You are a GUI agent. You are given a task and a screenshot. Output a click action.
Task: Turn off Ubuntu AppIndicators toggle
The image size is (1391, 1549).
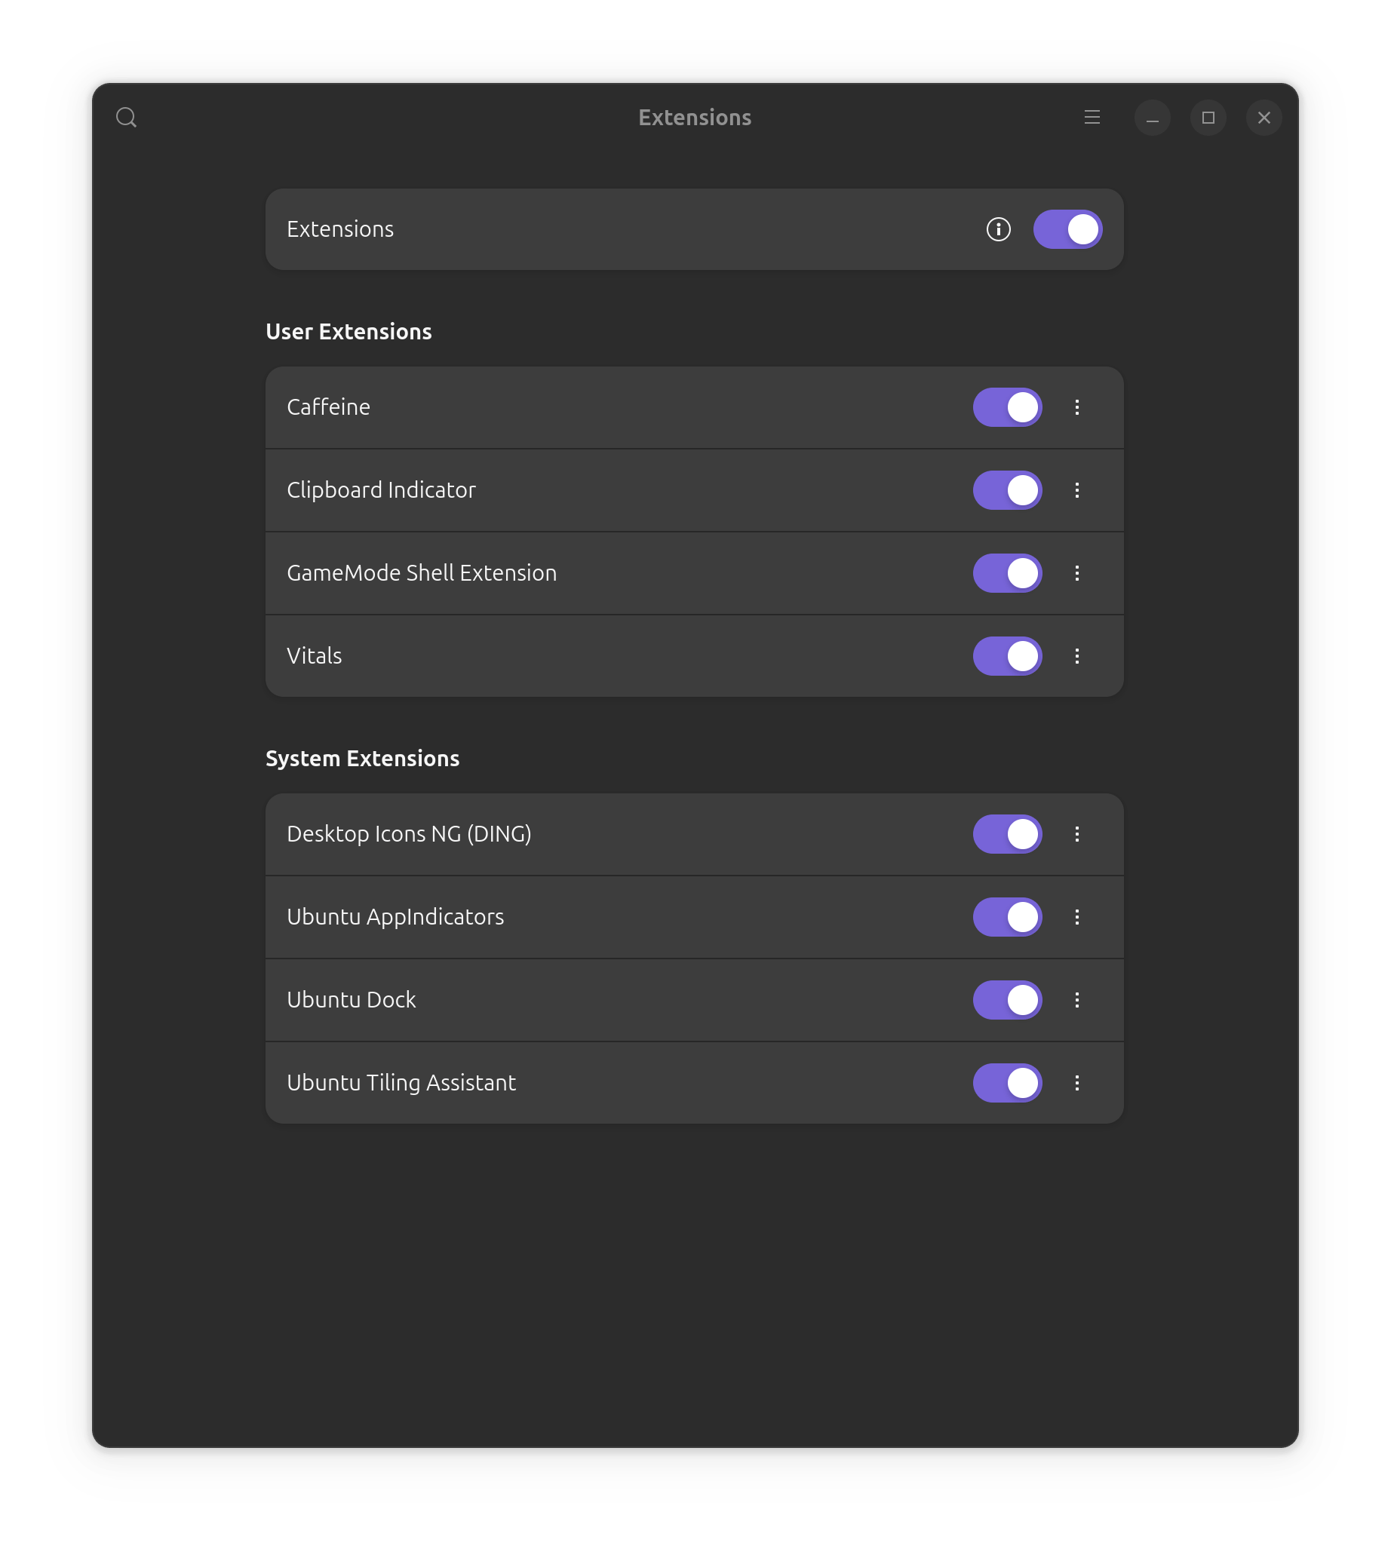click(1007, 917)
